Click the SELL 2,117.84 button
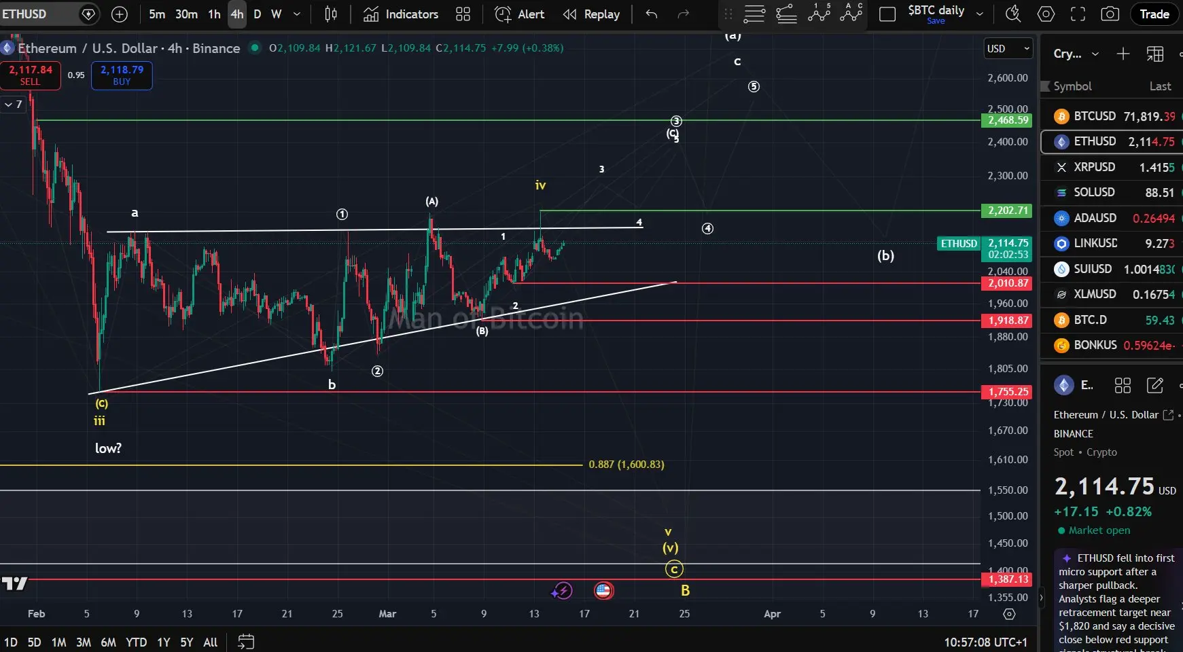 [31, 75]
